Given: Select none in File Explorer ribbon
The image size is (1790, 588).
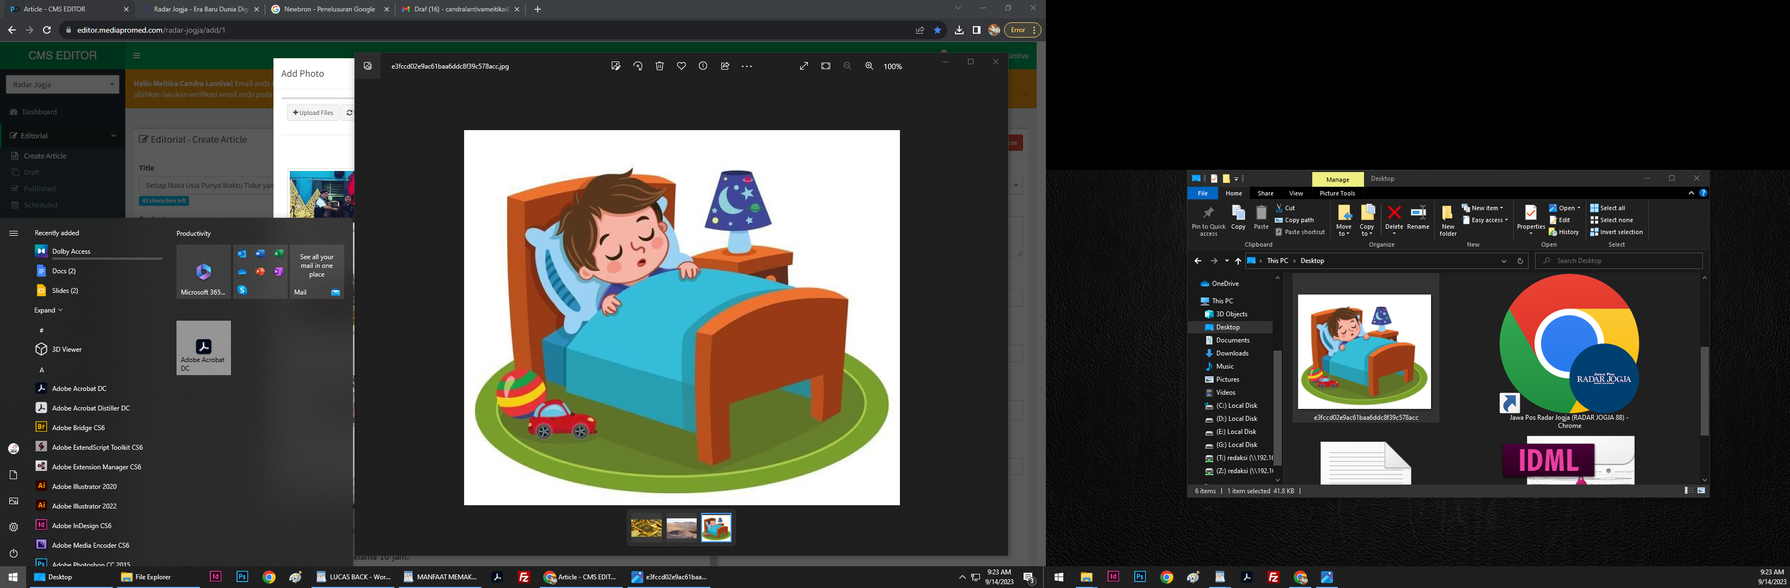Looking at the screenshot, I should (1614, 220).
